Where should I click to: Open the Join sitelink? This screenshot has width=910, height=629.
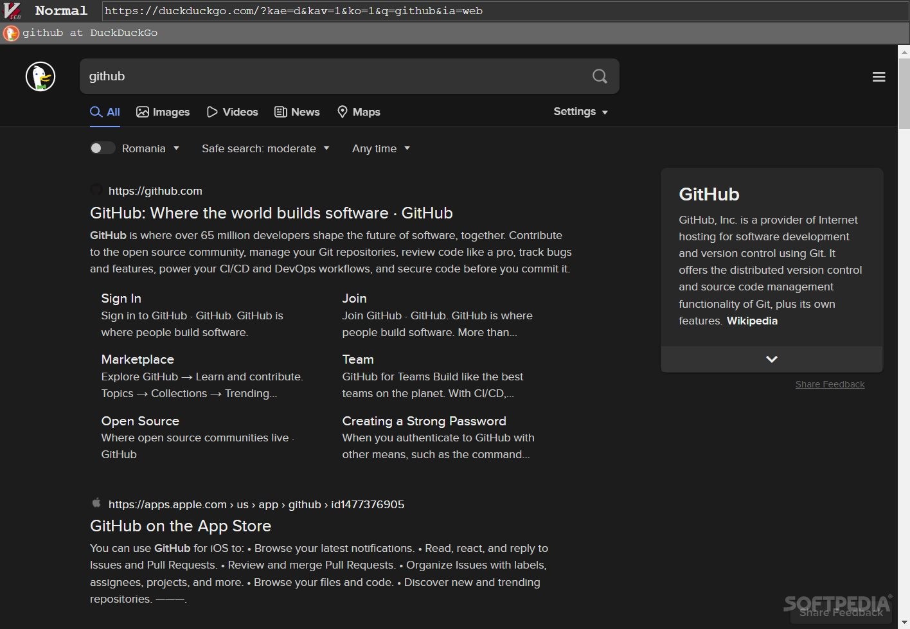(x=354, y=298)
